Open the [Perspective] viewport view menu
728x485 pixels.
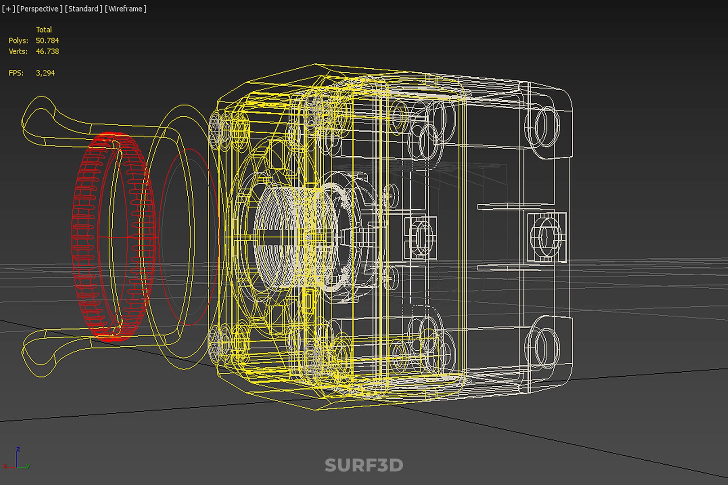point(40,9)
